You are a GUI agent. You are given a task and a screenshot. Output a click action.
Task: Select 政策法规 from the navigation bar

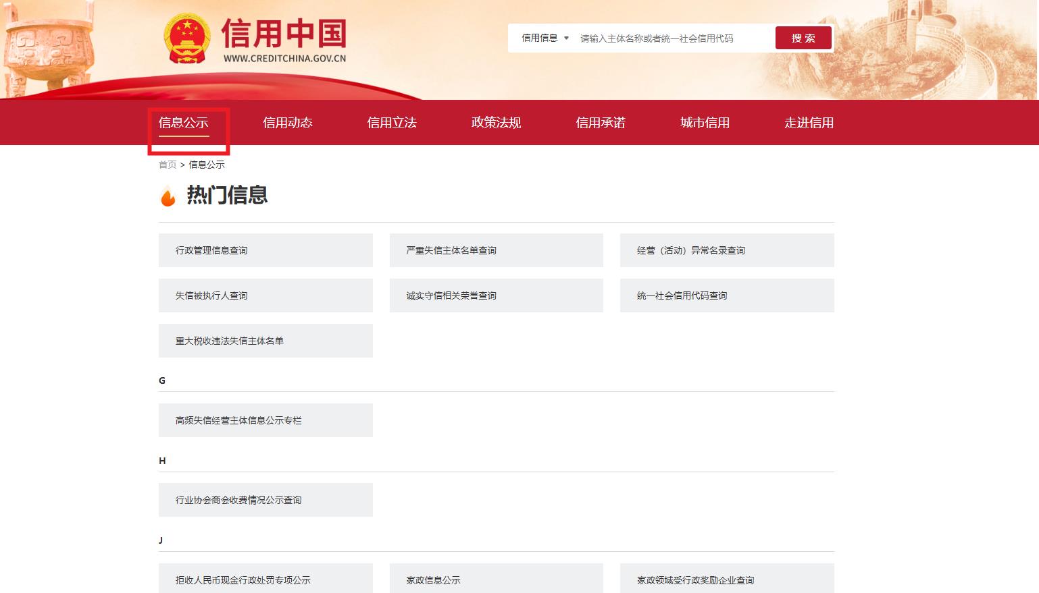495,122
